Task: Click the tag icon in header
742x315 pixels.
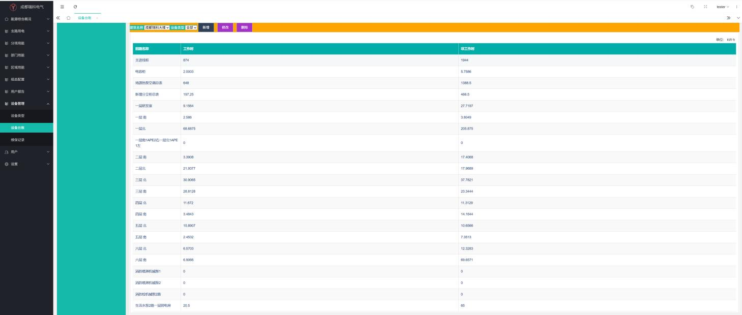Action: click(692, 7)
